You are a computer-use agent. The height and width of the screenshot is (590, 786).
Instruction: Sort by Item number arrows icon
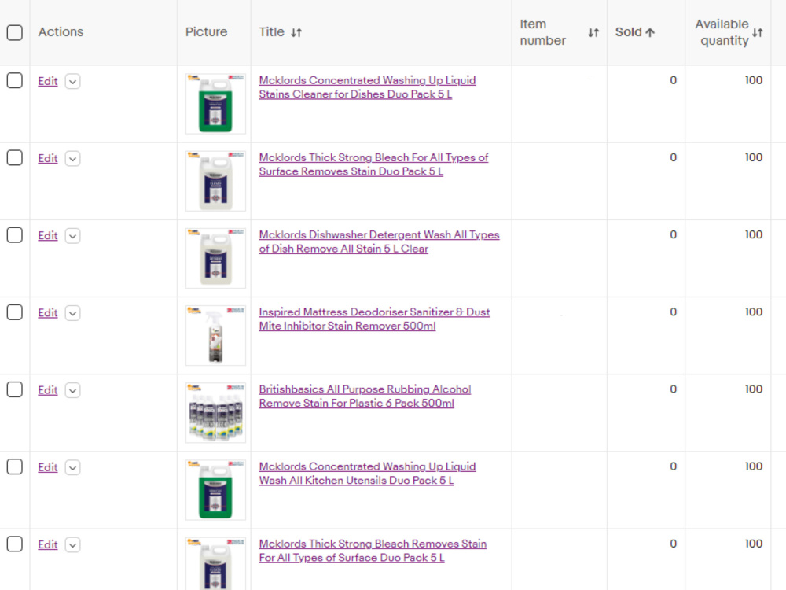click(593, 32)
